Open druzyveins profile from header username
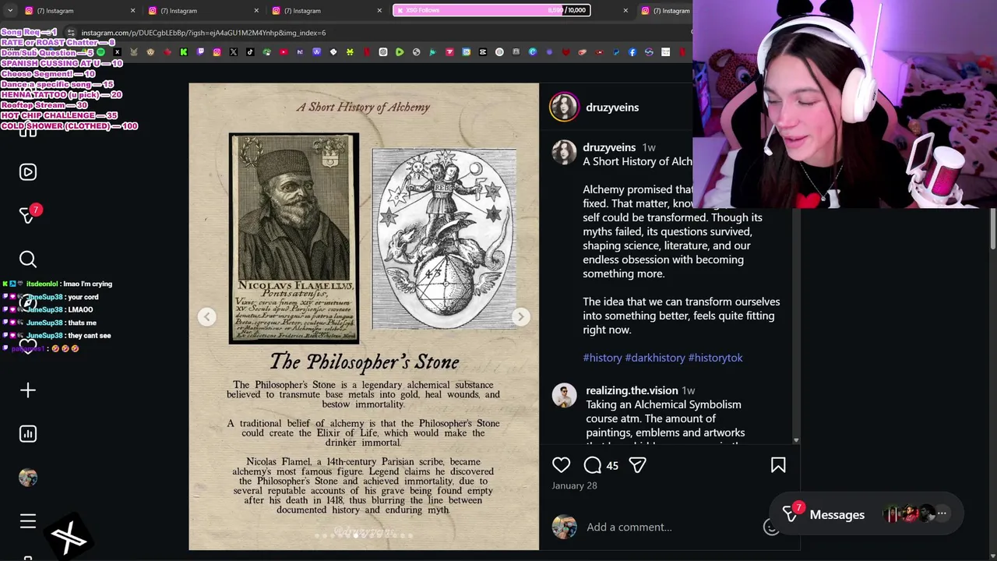Screen dimensions: 997x561 [612, 108]
